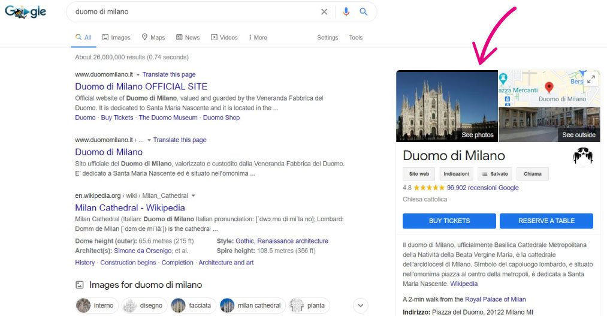The height and width of the screenshot is (316, 607).
Task: Start voice search with the microphone icon
Action: click(x=346, y=11)
